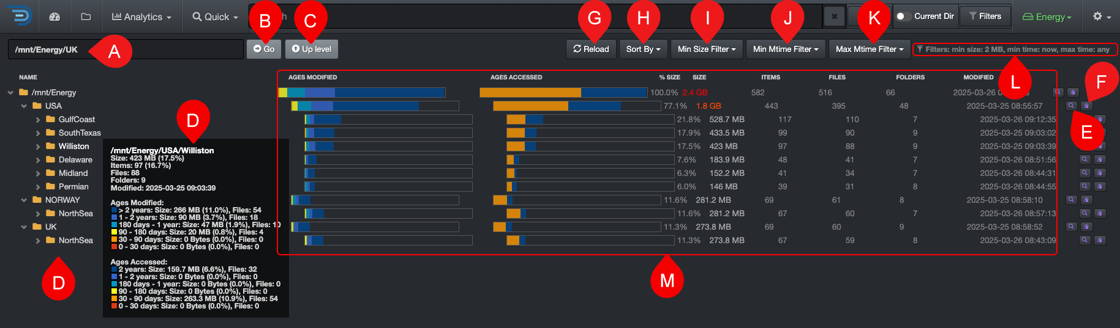Click the Up level button
1120x328 pixels.
click(312, 49)
